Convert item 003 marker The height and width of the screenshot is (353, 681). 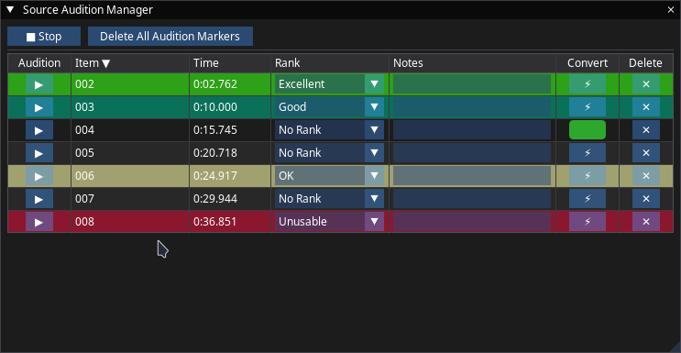pyautogui.click(x=588, y=107)
